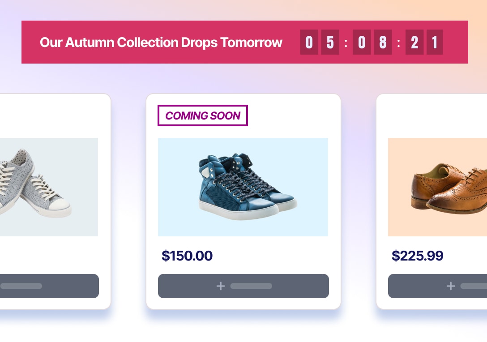Select the first countdown digit showing 0

(x=309, y=42)
